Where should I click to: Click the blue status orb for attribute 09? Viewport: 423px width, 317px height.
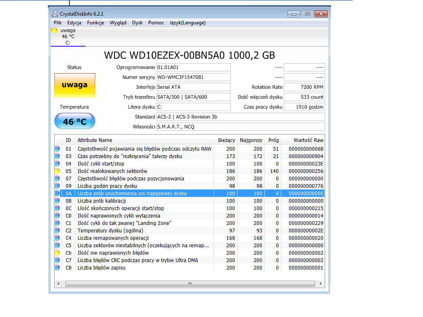coord(57,186)
